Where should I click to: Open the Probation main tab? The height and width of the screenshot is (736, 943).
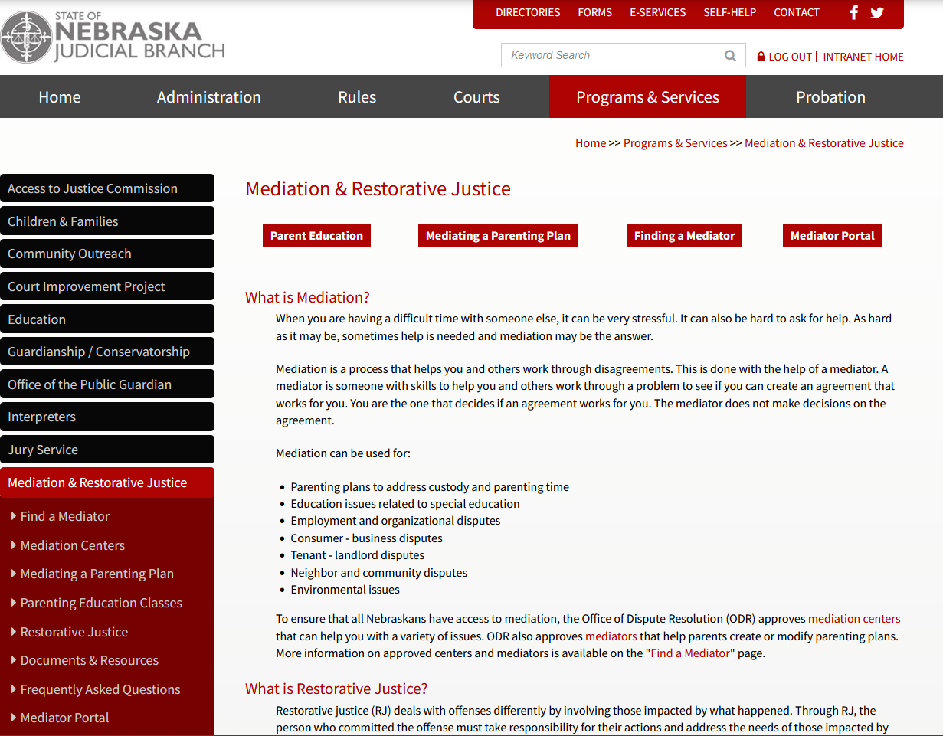[x=830, y=97]
